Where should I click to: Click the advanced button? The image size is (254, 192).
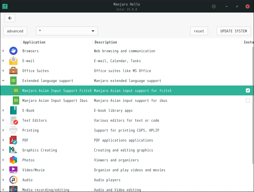[x=15, y=31]
